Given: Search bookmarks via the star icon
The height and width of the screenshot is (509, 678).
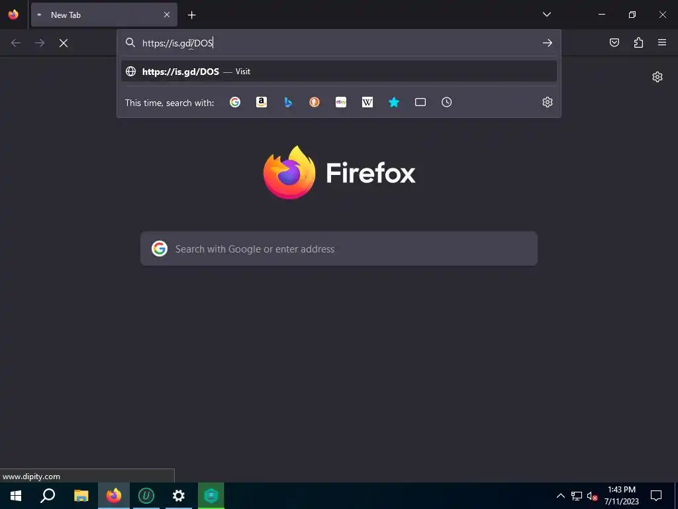Looking at the screenshot, I should [x=394, y=102].
